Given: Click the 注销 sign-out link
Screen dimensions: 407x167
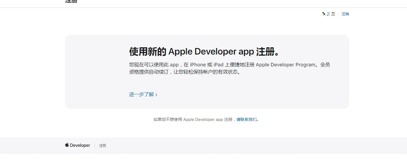Looking at the screenshot, I should 345,14.
